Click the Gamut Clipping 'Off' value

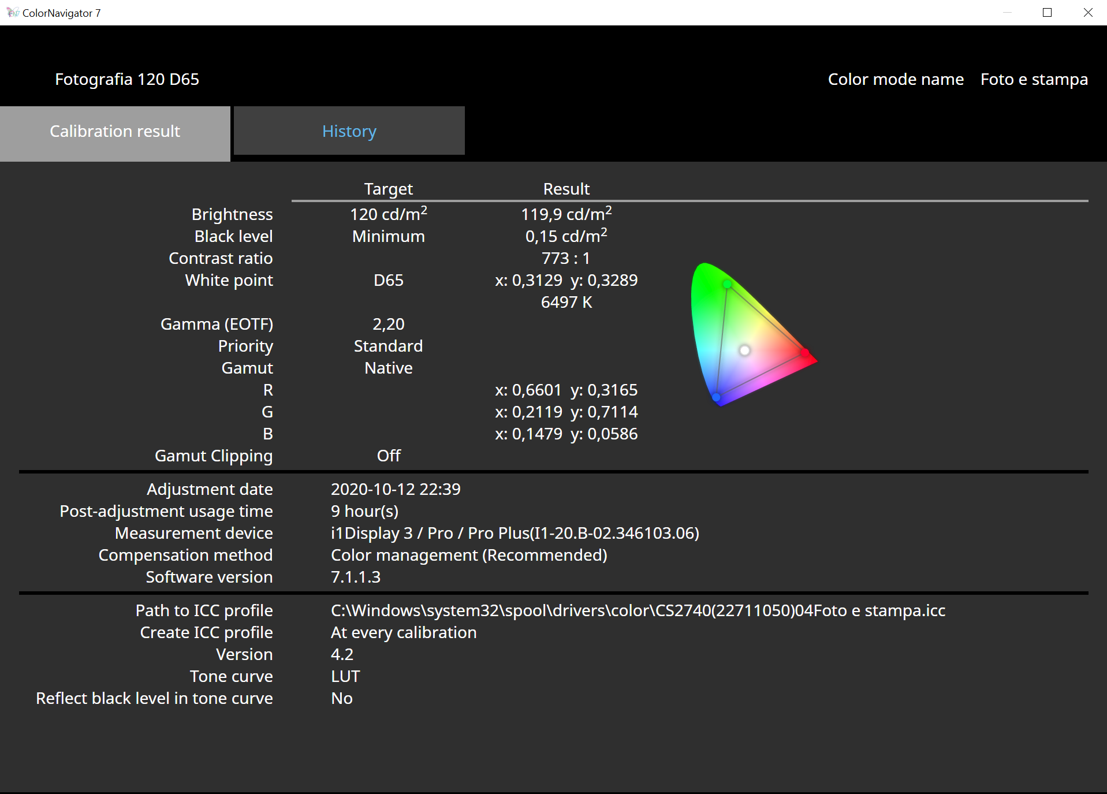point(389,456)
